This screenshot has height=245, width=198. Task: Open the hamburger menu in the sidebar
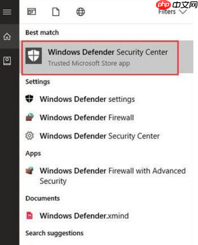coord(7,12)
